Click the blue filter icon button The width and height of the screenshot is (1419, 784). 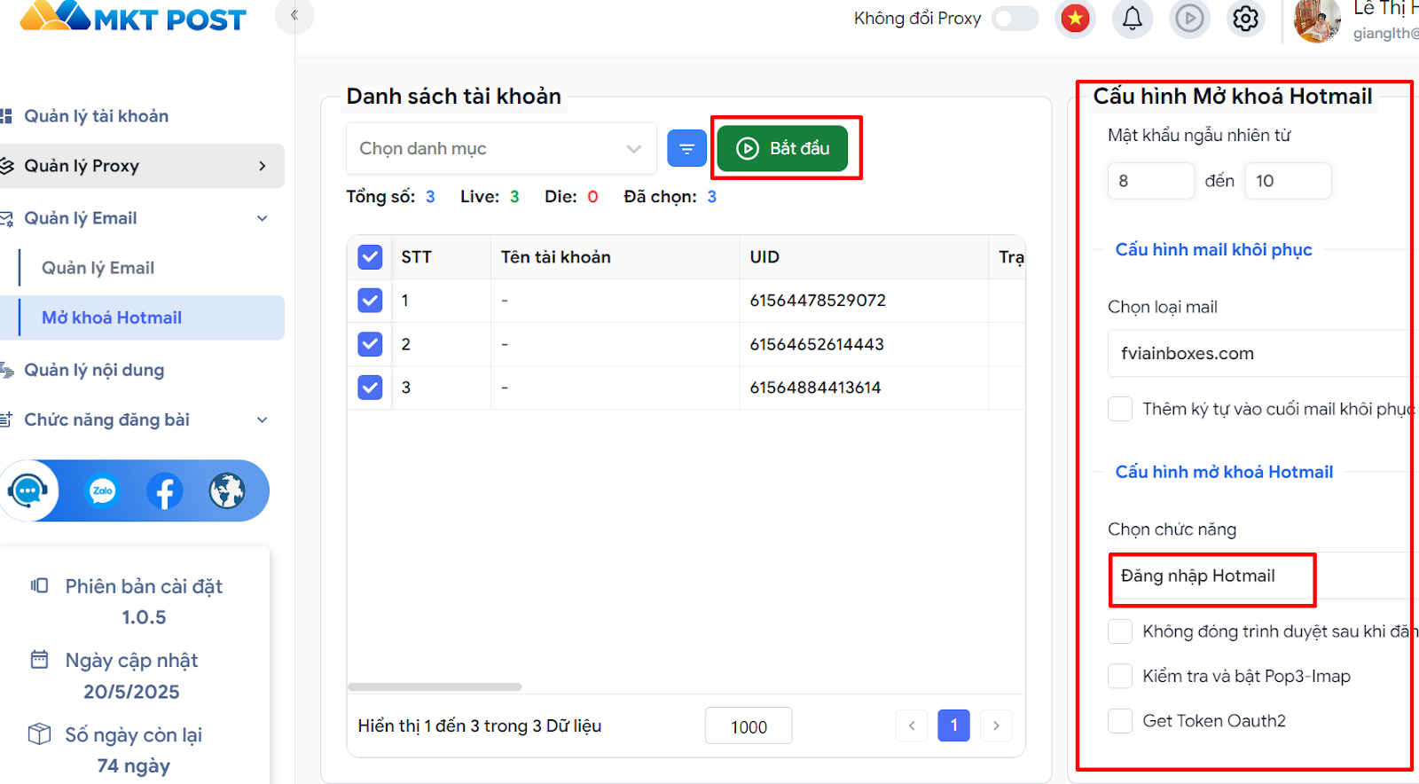686,148
